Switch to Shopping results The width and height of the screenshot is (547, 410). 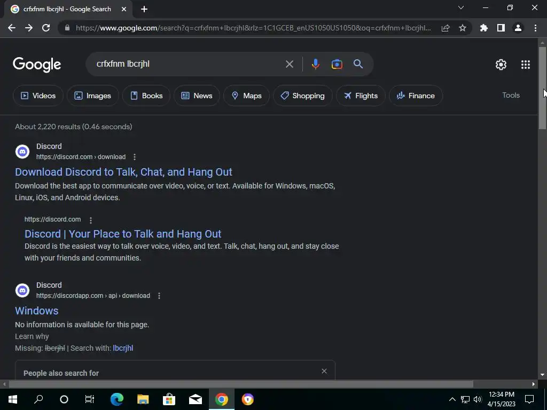[302, 96]
